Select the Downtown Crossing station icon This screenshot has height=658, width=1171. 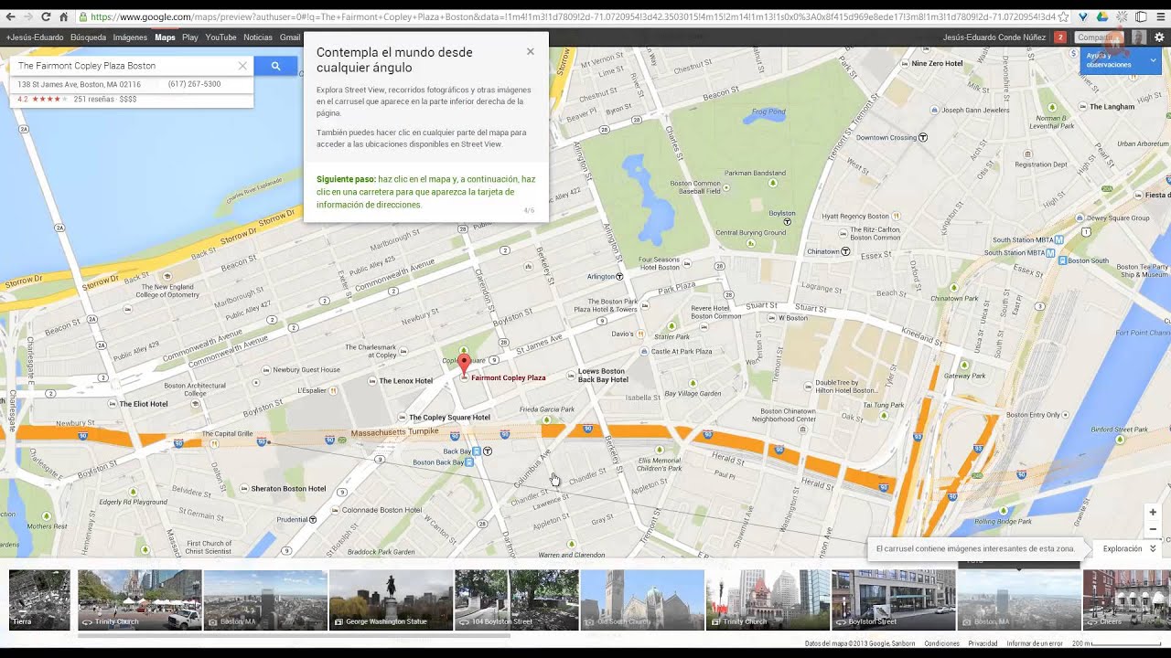(x=923, y=137)
